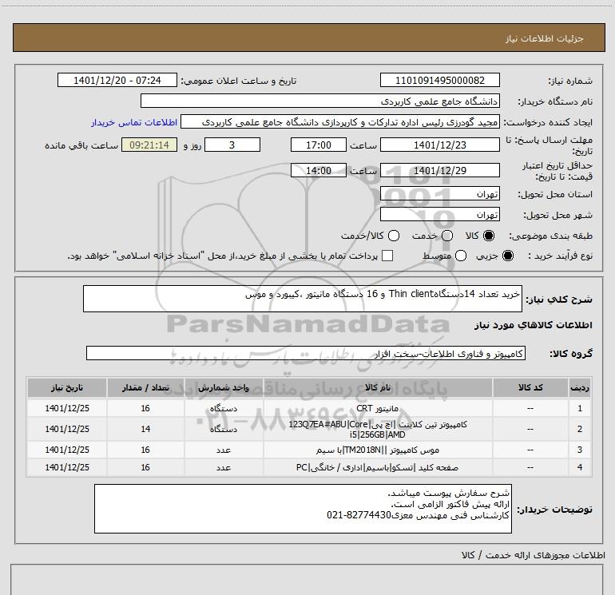Viewport: 615px width, 595px height.
Task: Click the general description box about Thin client
Action: (x=303, y=299)
